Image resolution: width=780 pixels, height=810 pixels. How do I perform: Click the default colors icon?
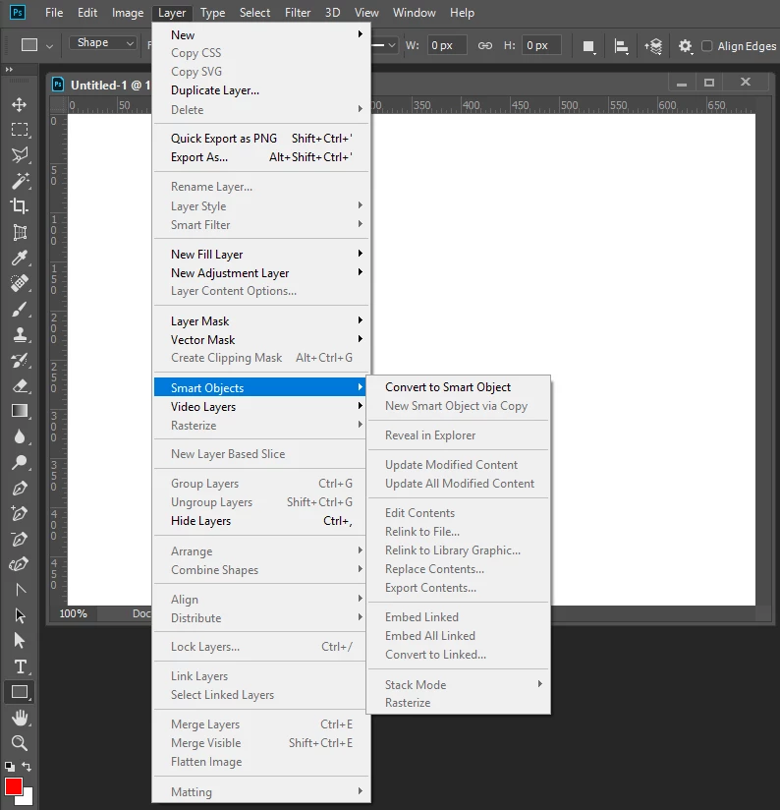pyautogui.click(x=9, y=767)
